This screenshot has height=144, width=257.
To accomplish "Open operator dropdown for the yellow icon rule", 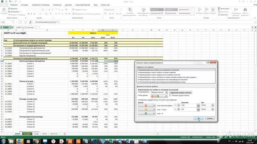I will [178, 109].
